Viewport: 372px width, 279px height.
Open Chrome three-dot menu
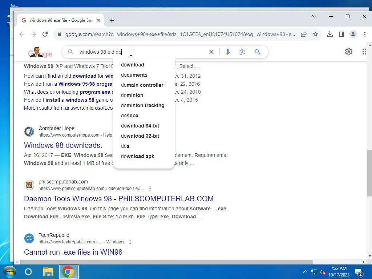[365, 35]
